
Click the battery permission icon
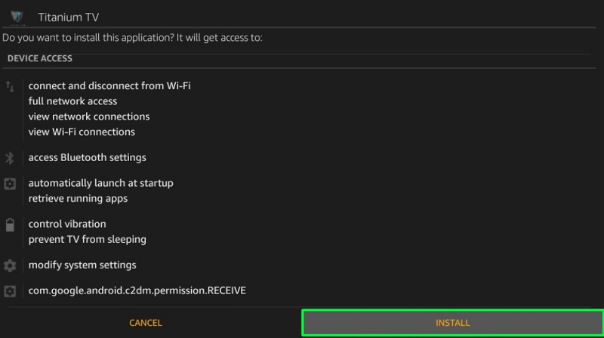[x=10, y=225]
